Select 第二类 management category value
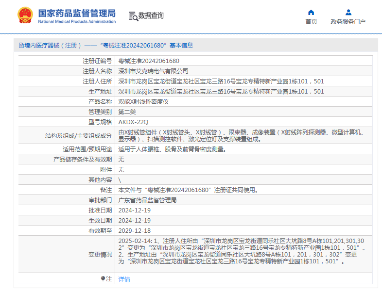 [x=127, y=112]
